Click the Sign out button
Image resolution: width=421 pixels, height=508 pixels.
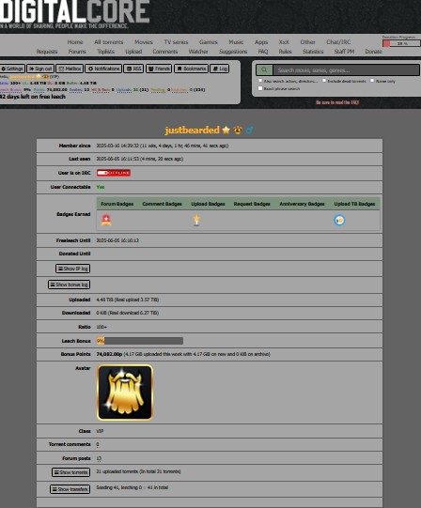pyautogui.click(x=40, y=69)
